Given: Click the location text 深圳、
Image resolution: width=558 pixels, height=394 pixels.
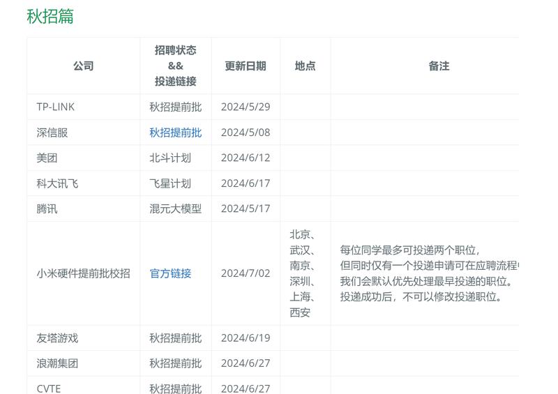Looking at the screenshot, I should point(302,281).
